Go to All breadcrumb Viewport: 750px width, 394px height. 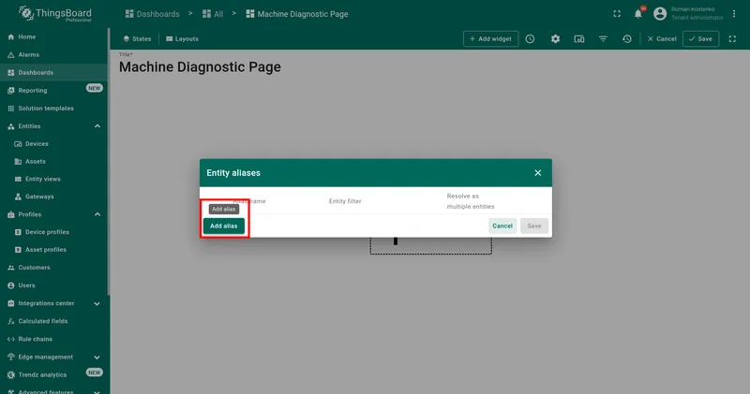tap(213, 14)
